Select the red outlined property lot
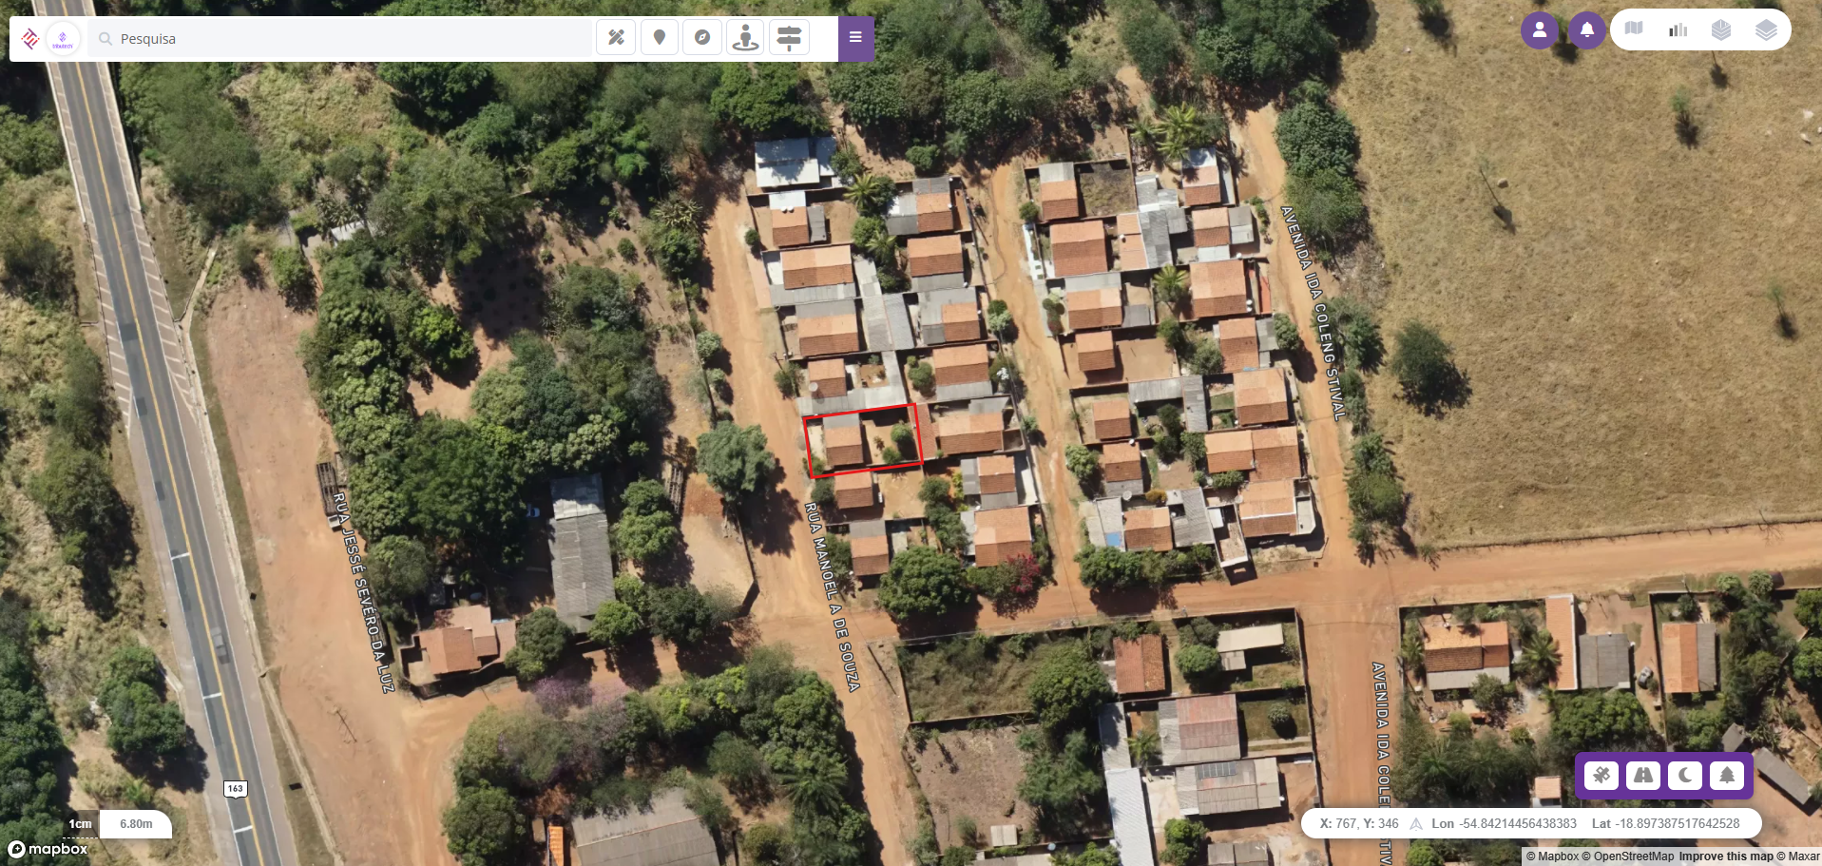1822x866 pixels. click(863, 440)
